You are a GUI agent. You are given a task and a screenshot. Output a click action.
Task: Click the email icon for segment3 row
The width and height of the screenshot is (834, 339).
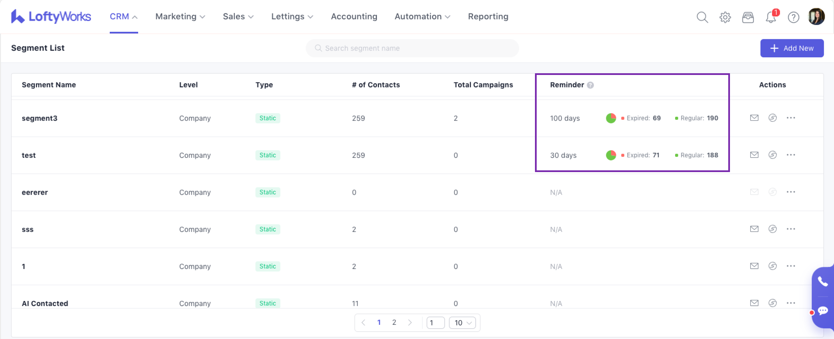pos(754,118)
